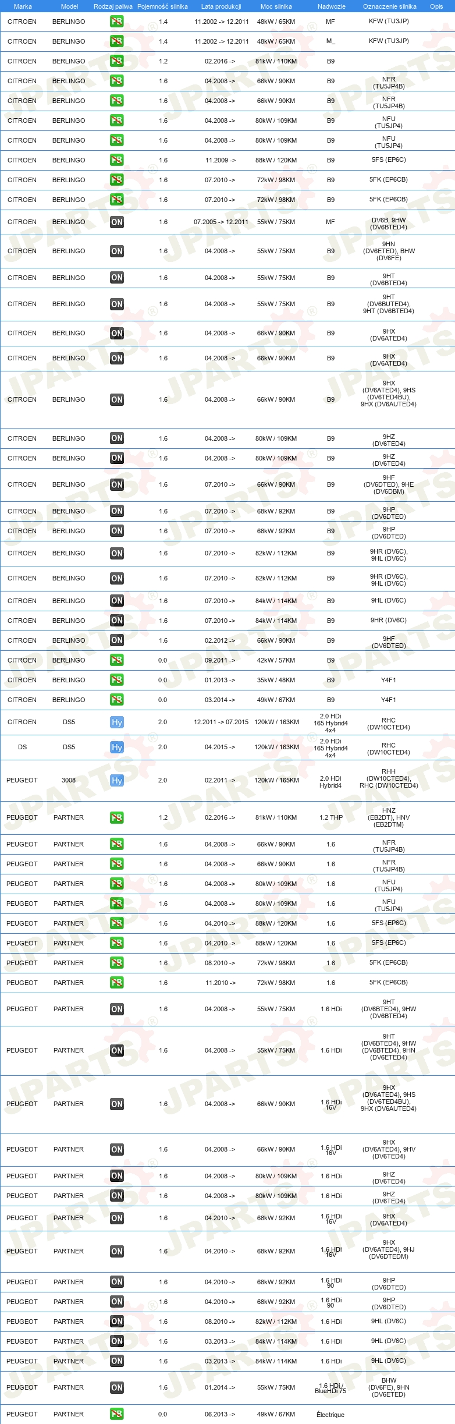Screen dimensions: 455x1424
Task: Click ON icon in Peugeot row with 9HV (DV6TED4)
Action: pos(116,1149)
